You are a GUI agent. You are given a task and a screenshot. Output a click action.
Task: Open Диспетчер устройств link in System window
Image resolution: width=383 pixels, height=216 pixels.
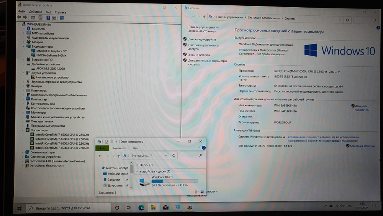pyautogui.click(x=202, y=40)
